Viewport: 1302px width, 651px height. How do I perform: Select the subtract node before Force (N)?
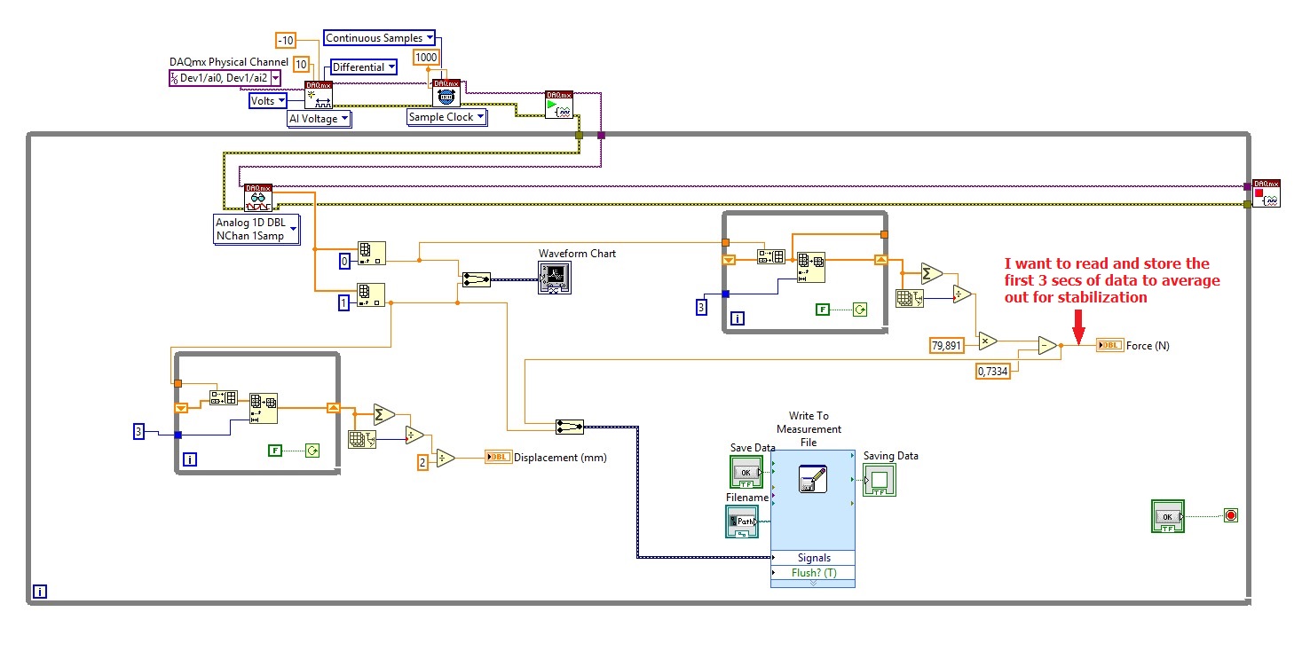click(x=1048, y=346)
